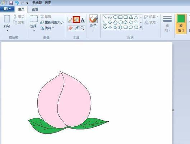Select the Rounded rectangular callout shape
The image size is (190, 144).
point(126,27)
